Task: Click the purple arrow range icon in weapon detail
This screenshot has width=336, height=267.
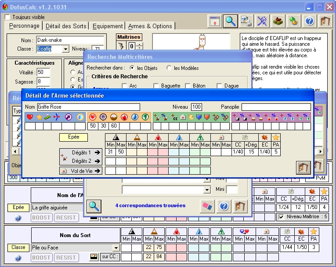Action: pyautogui.click(x=69, y=117)
